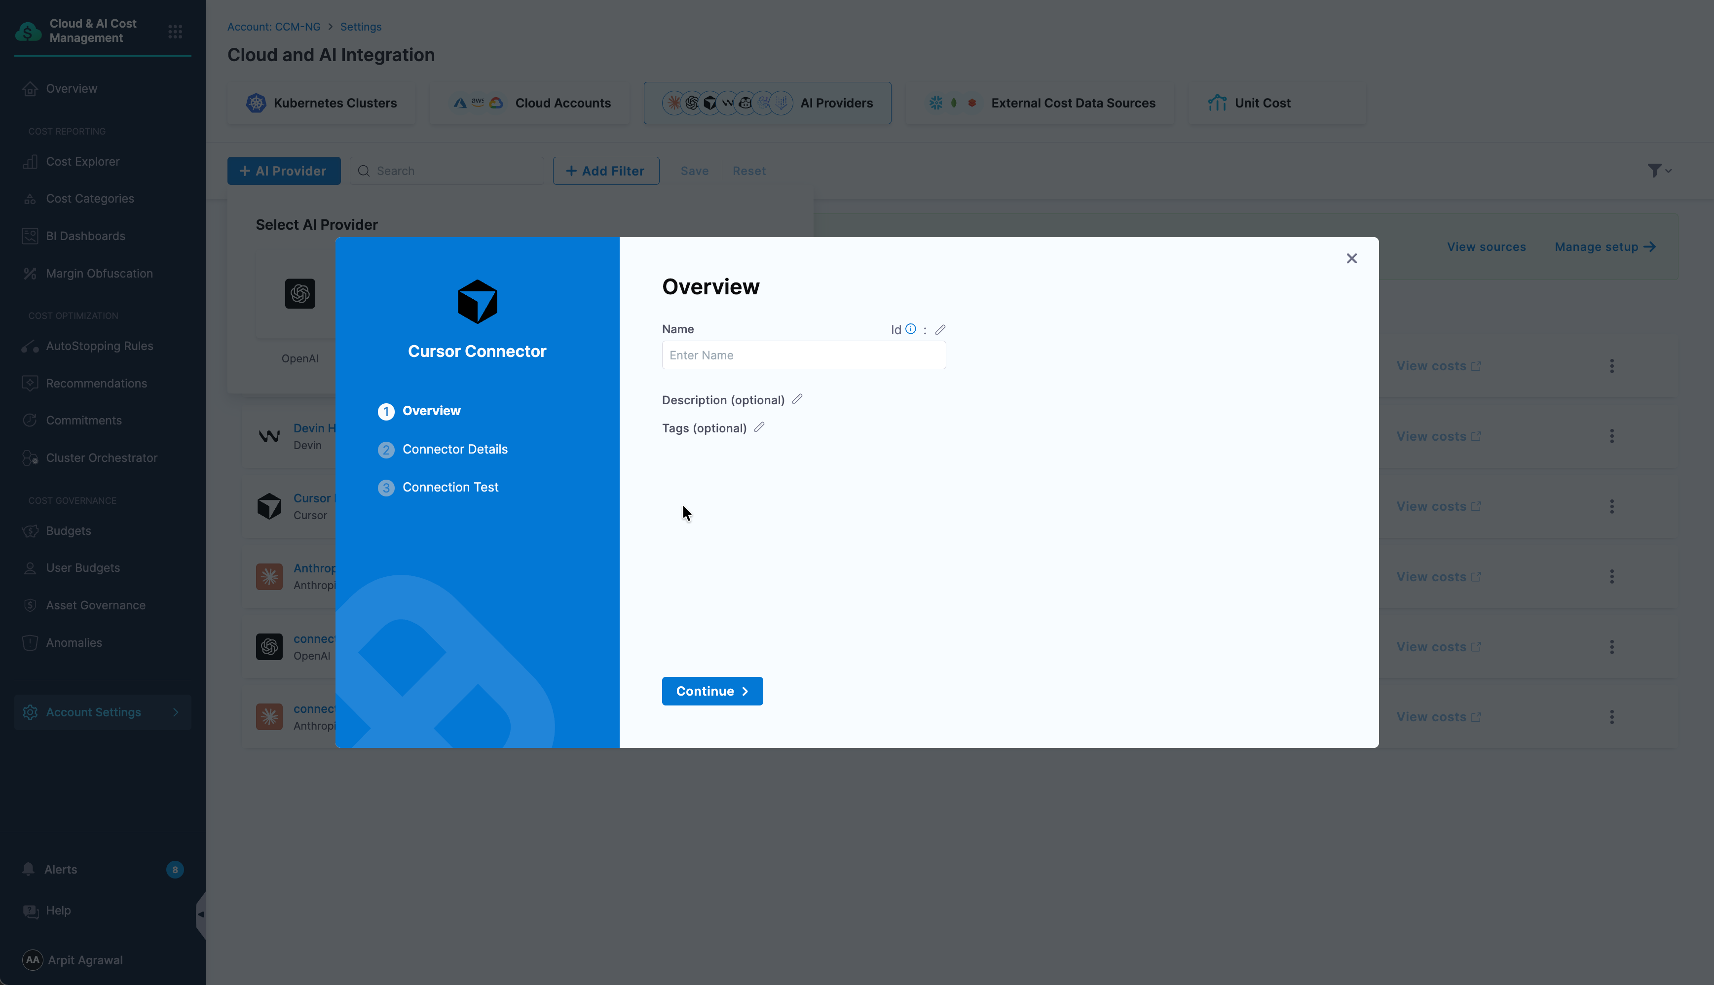Open the Id info tooltip icon
This screenshot has height=985, width=1714.
(x=910, y=329)
